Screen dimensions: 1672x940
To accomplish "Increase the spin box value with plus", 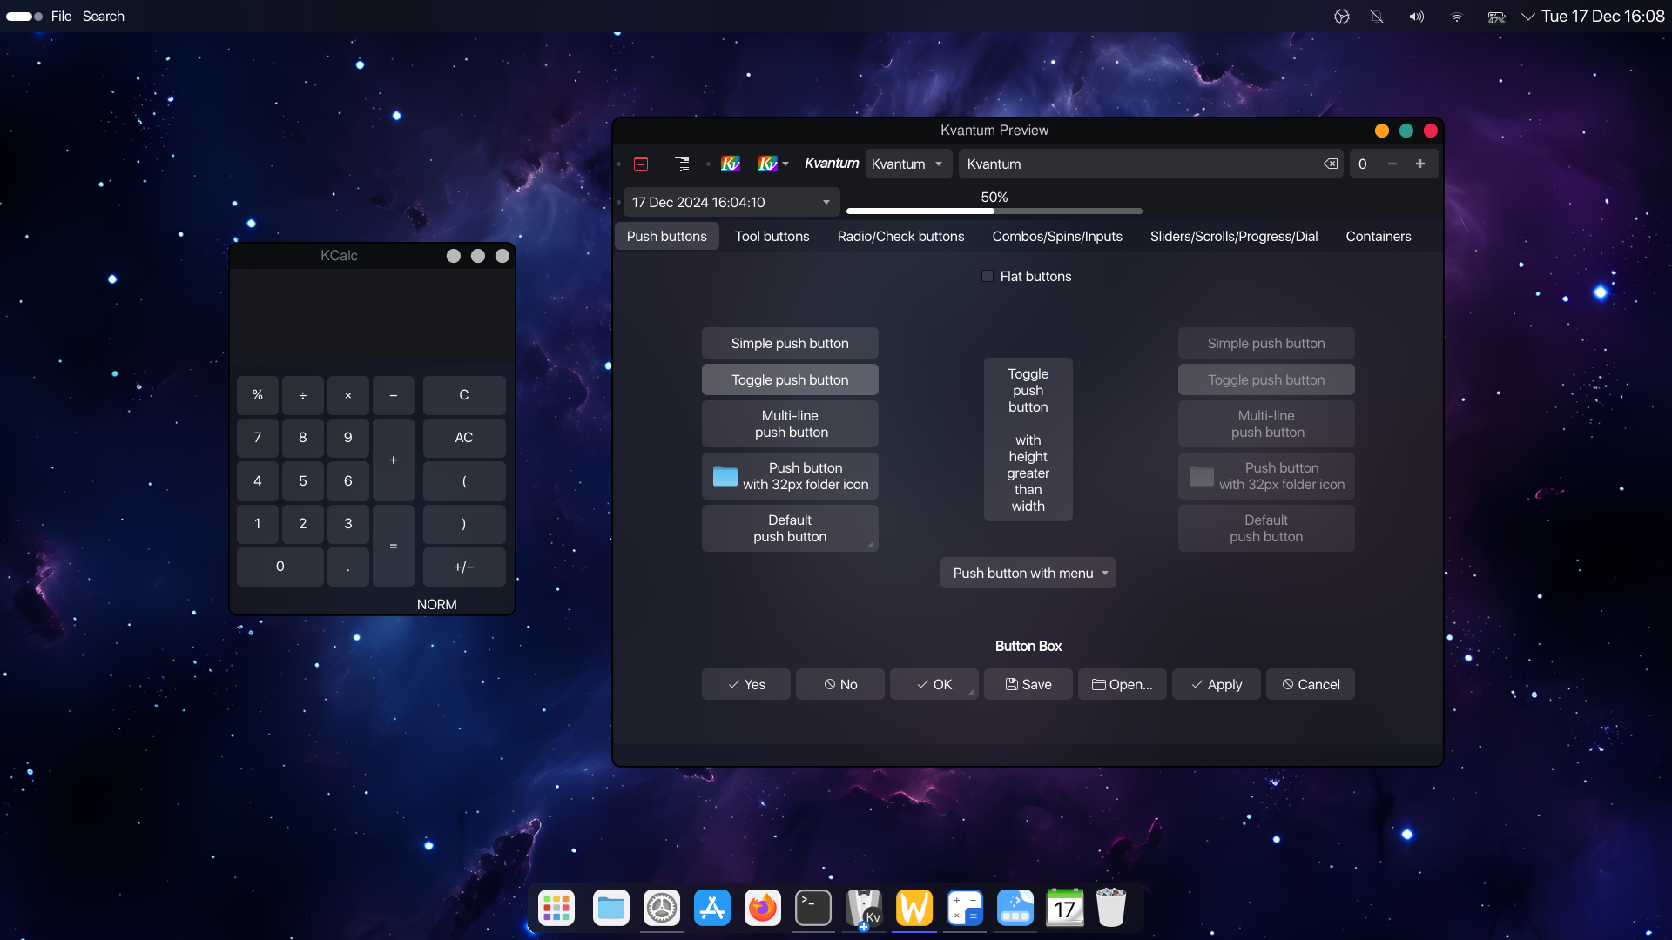I will pyautogui.click(x=1420, y=164).
